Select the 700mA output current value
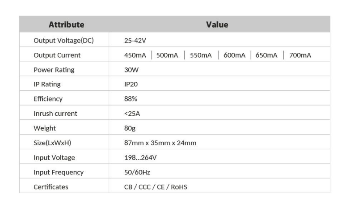 (300, 55)
